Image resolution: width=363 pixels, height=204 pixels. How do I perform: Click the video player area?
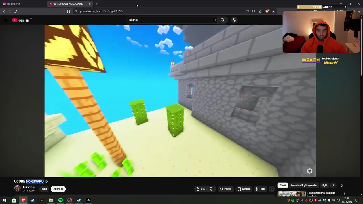pos(180,101)
